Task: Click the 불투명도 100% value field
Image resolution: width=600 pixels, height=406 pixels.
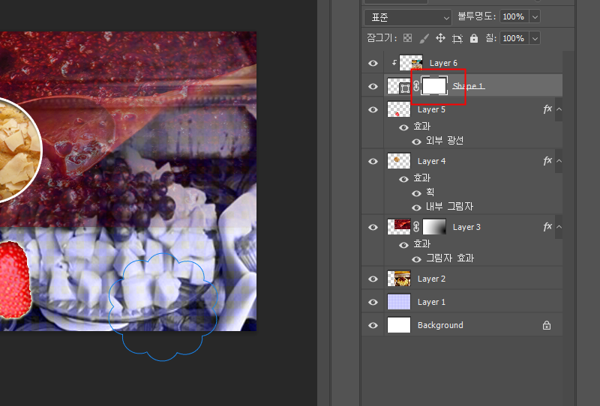Action: coord(514,16)
